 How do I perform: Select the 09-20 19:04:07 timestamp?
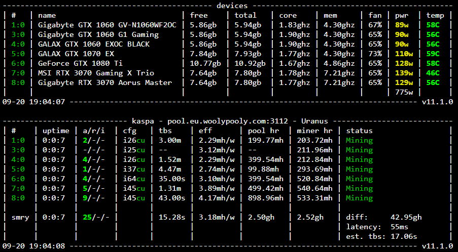pyautogui.click(x=33, y=102)
